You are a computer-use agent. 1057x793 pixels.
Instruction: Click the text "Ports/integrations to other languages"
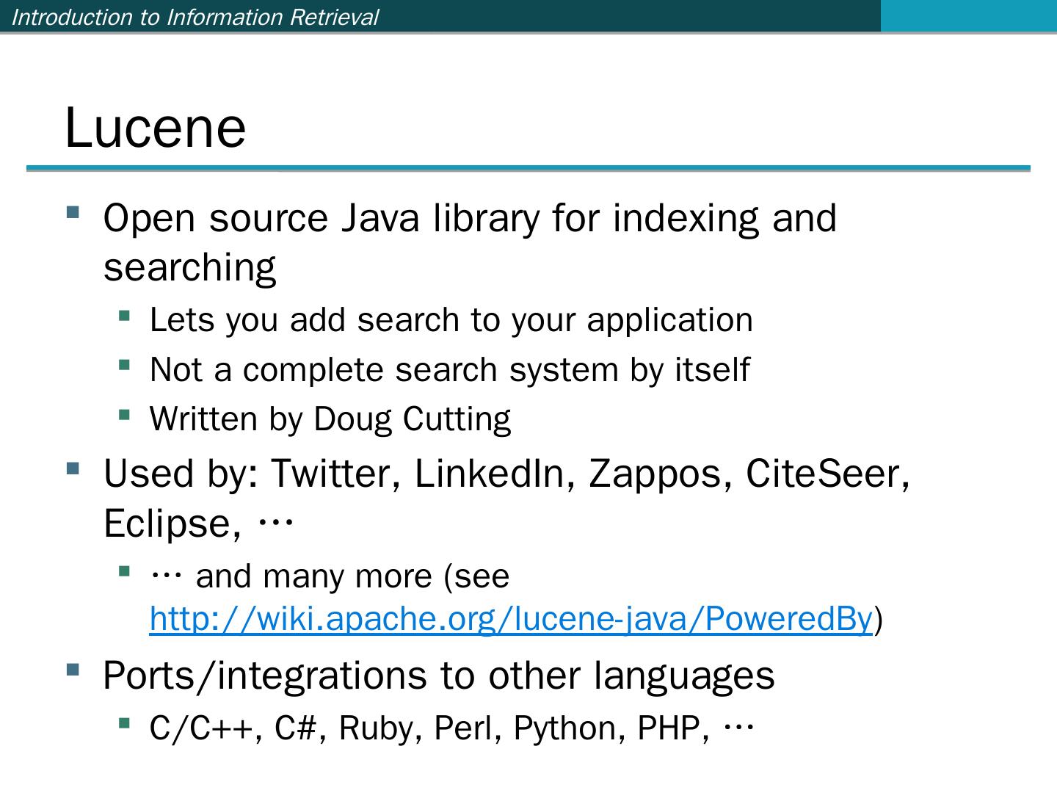tap(439, 675)
